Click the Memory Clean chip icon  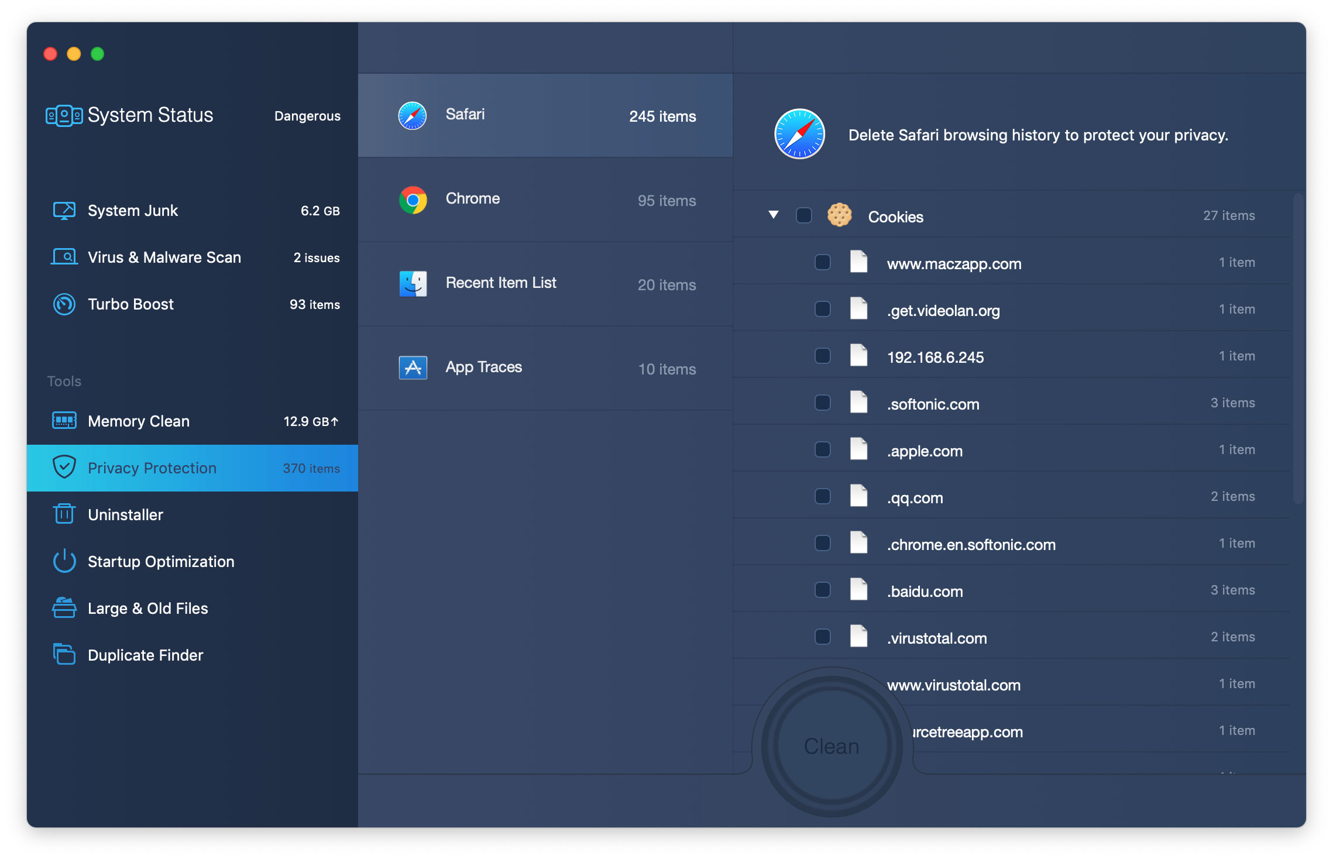click(x=64, y=421)
